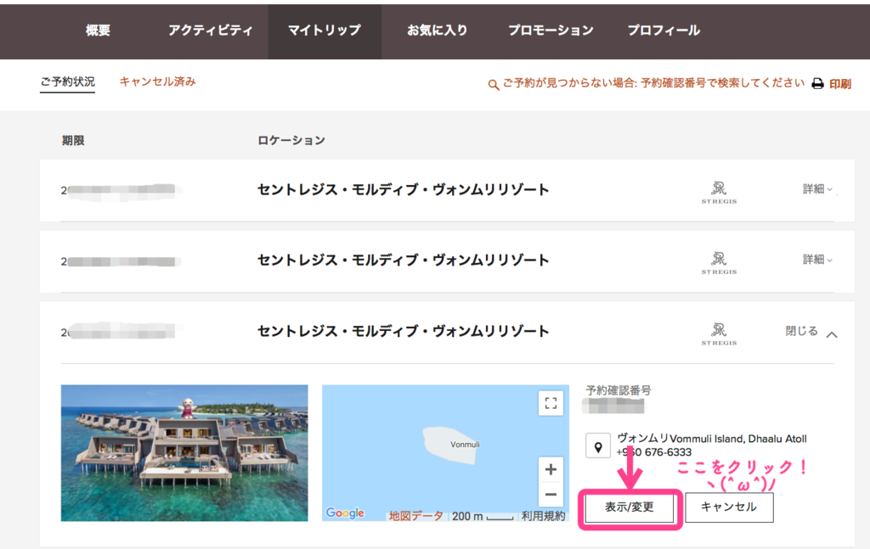Click the location pin icon
Viewport: 870px width, 549px height.
(x=598, y=446)
